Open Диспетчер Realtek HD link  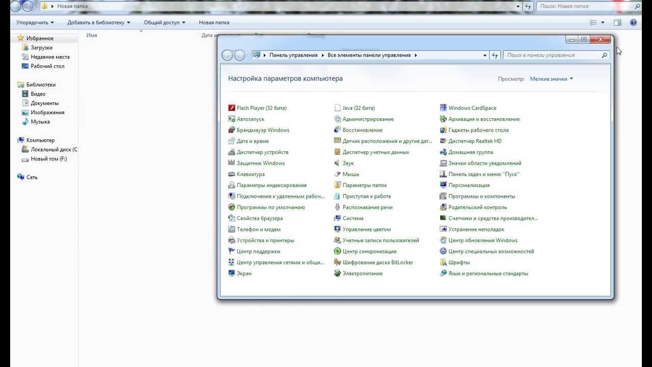(x=475, y=141)
